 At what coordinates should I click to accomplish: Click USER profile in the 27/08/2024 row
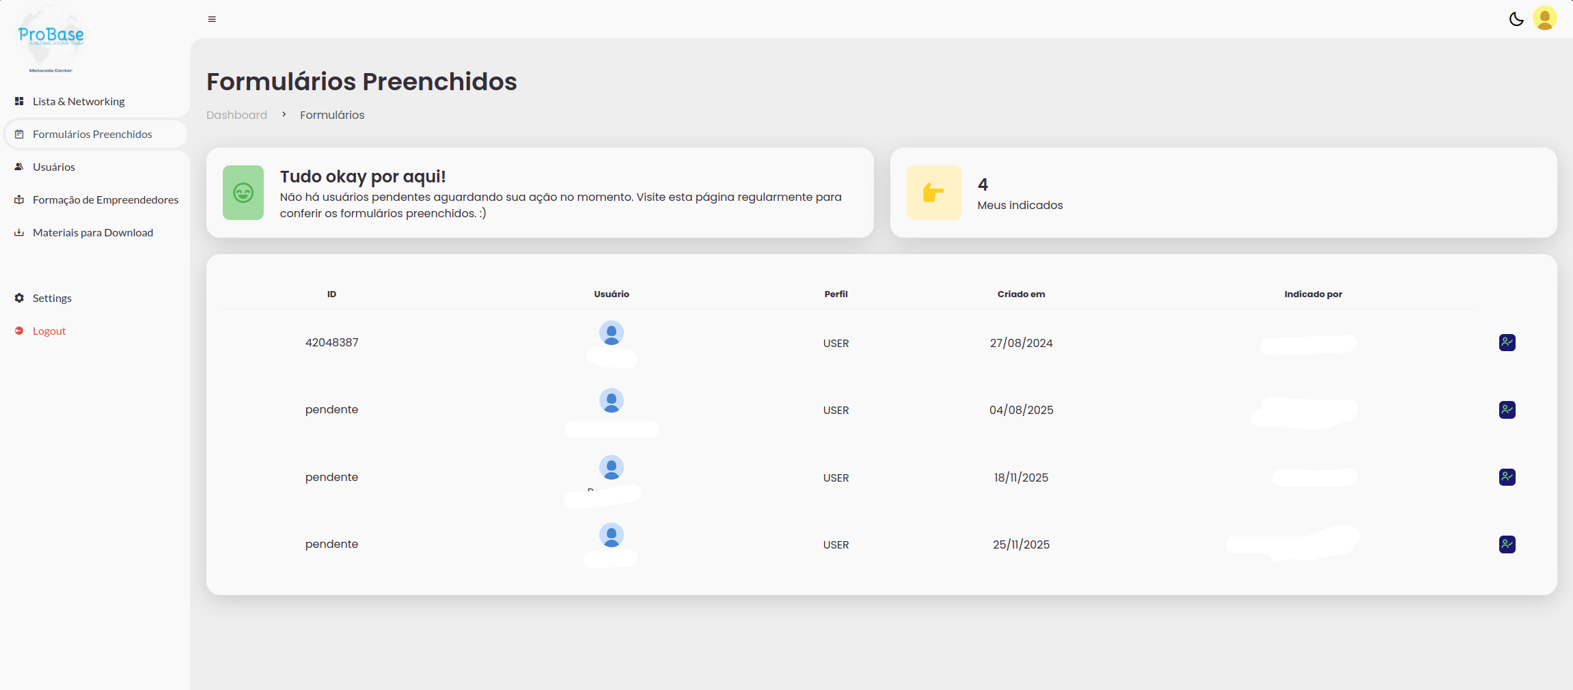point(836,343)
